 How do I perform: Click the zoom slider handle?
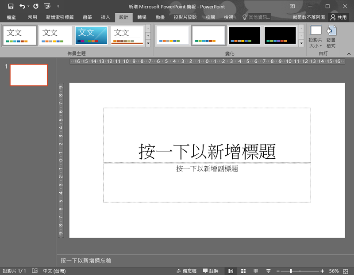(x=291, y=271)
